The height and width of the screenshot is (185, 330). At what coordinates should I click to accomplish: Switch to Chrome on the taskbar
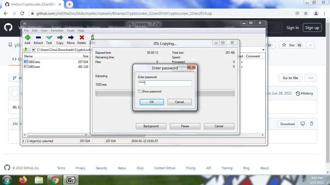(x=55, y=180)
